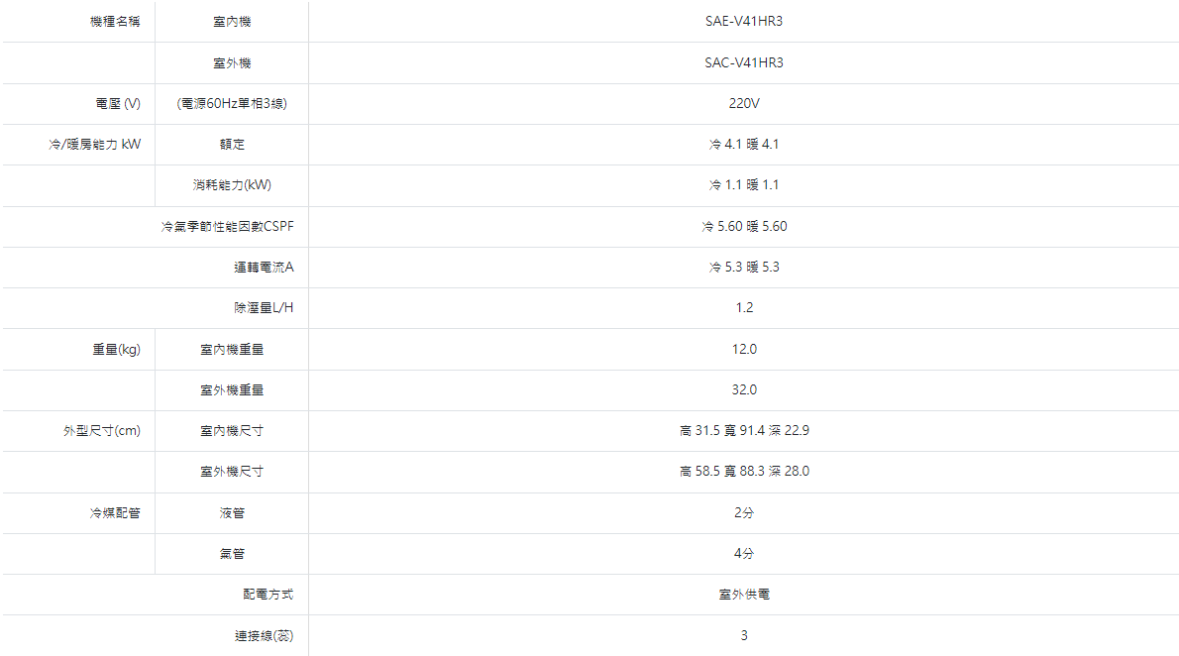1179x656 pixels.
Task: Select the rated capacity value 冷 4.1 暖 4.1
Action: (x=744, y=144)
